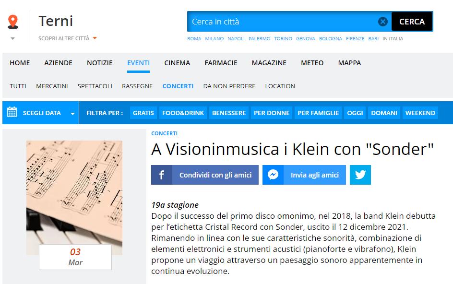Viewport: 453px width, 284px height.
Task: Open the Scopri Altre Città dropdown
Action: click(x=67, y=38)
